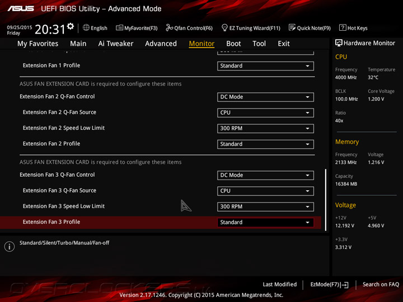Viewport: 403px width, 302px height.
Task: Select the Extension Fan 2 Q-Fan Control label
Action: (57, 97)
